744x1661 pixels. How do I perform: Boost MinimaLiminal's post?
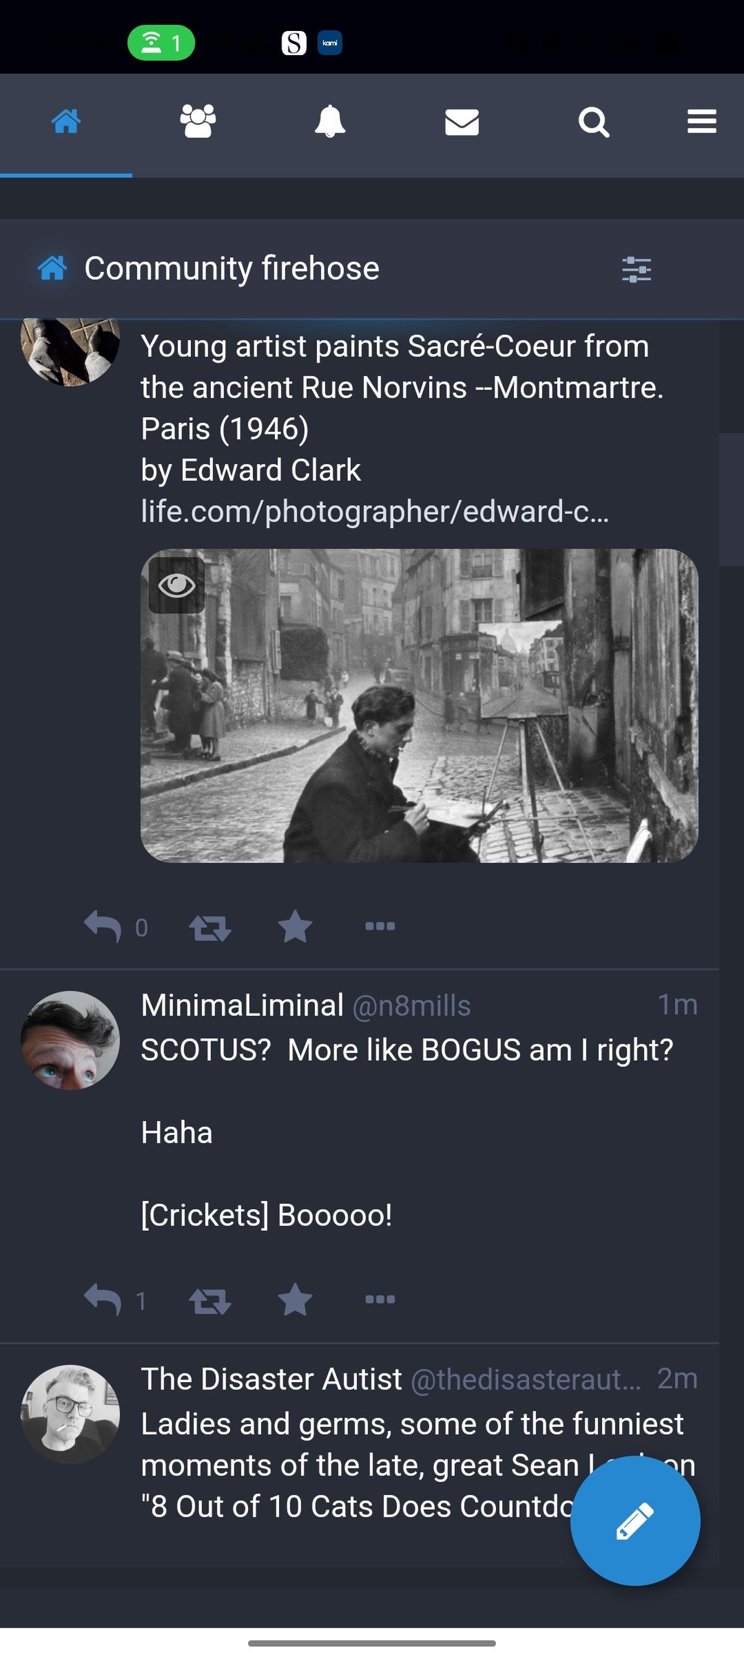coord(209,1300)
